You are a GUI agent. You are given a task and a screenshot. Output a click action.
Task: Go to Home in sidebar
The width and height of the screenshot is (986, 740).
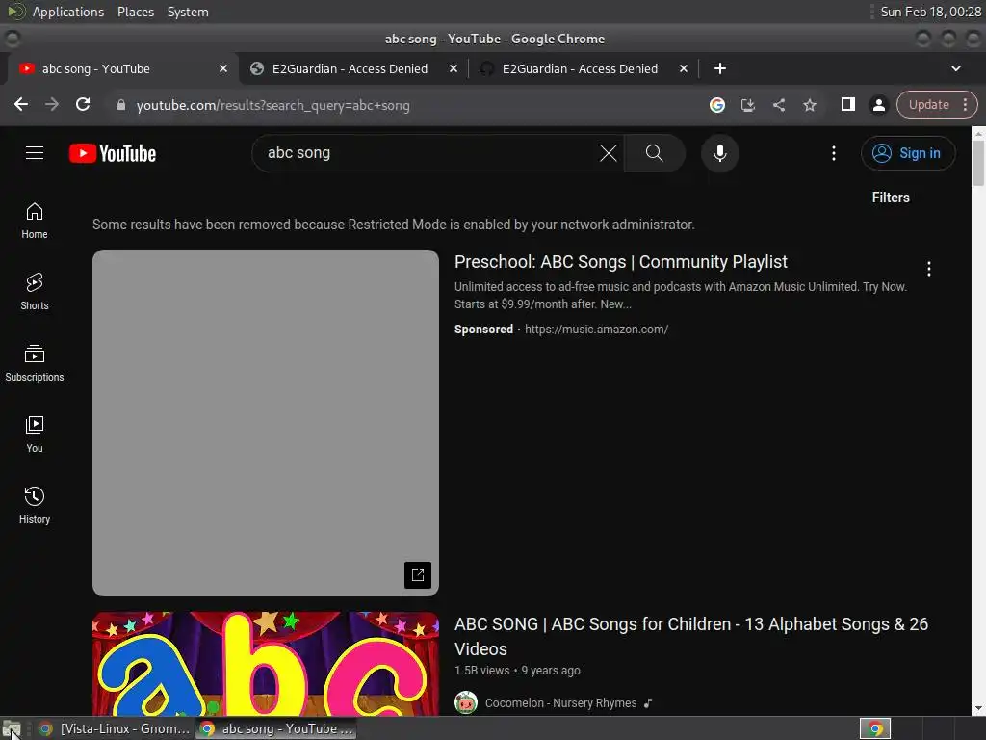35,221
